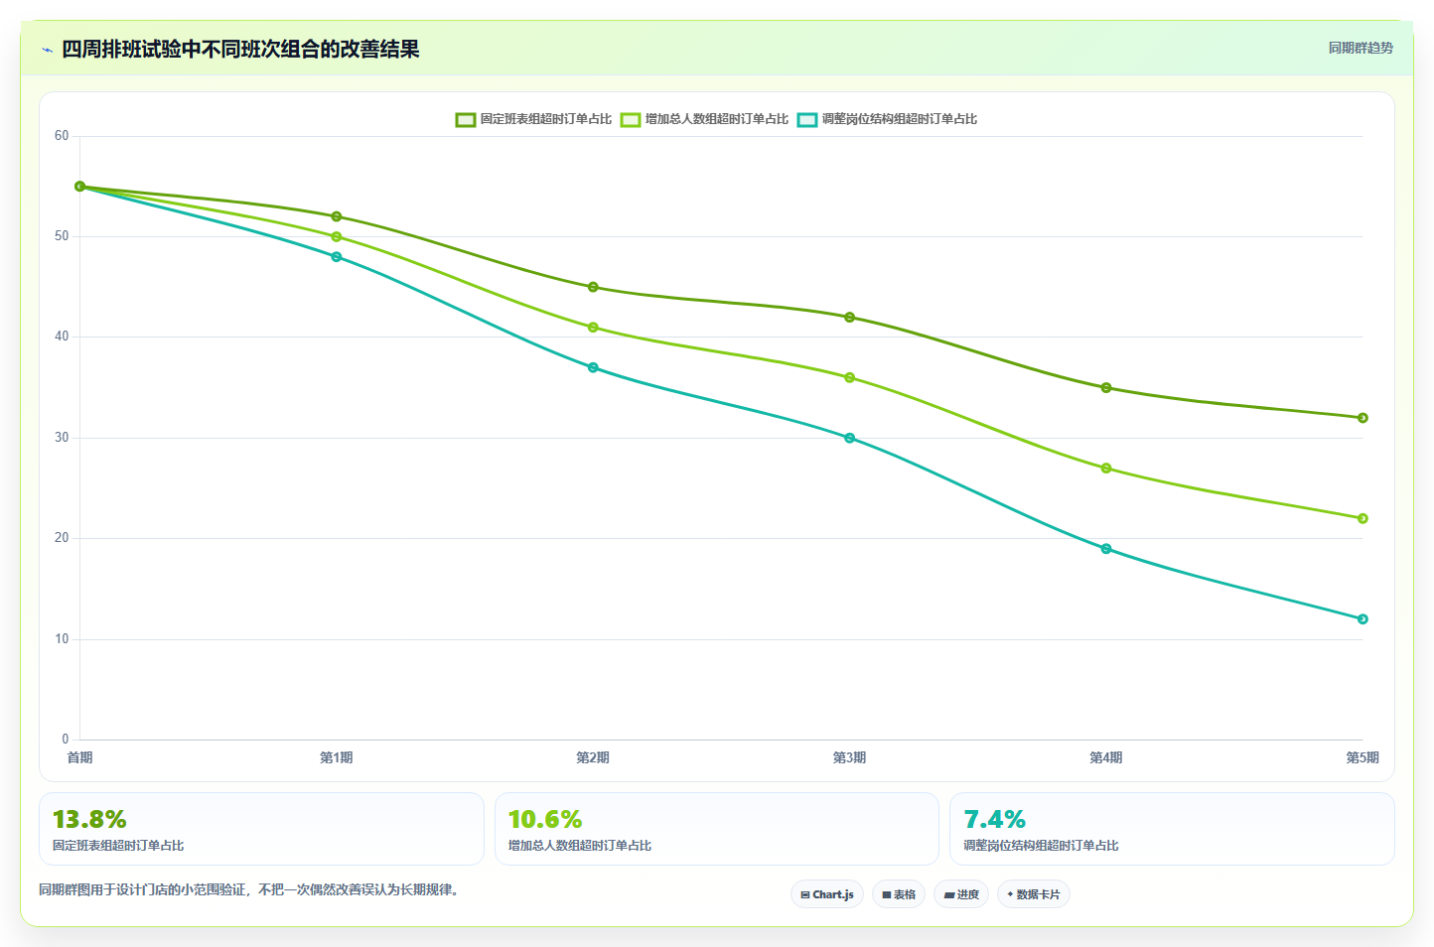Screen dimensions: 1434x947
Task: Click the chart title 四周排班试验中不同班次组合的改善结果
Action: coord(240,49)
